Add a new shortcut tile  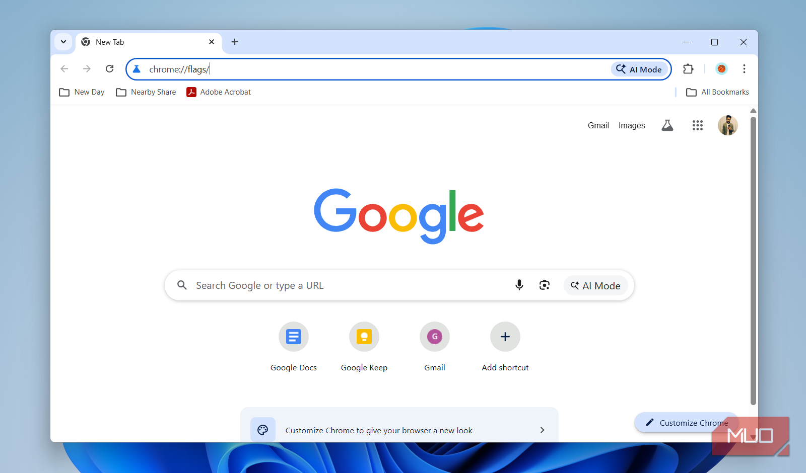pyautogui.click(x=505, y=347)
